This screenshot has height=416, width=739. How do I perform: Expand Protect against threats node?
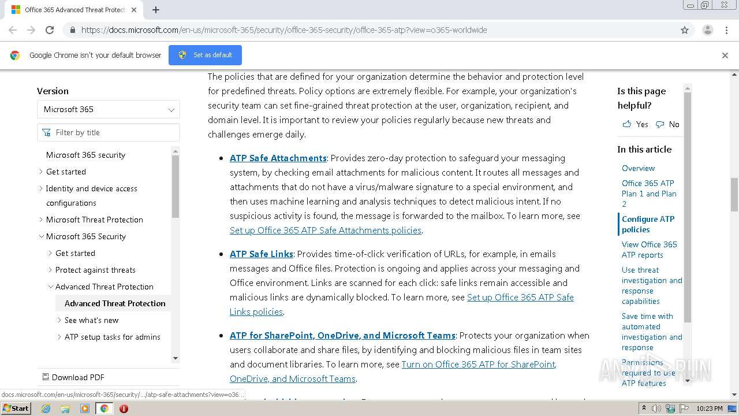click(50, 270)
